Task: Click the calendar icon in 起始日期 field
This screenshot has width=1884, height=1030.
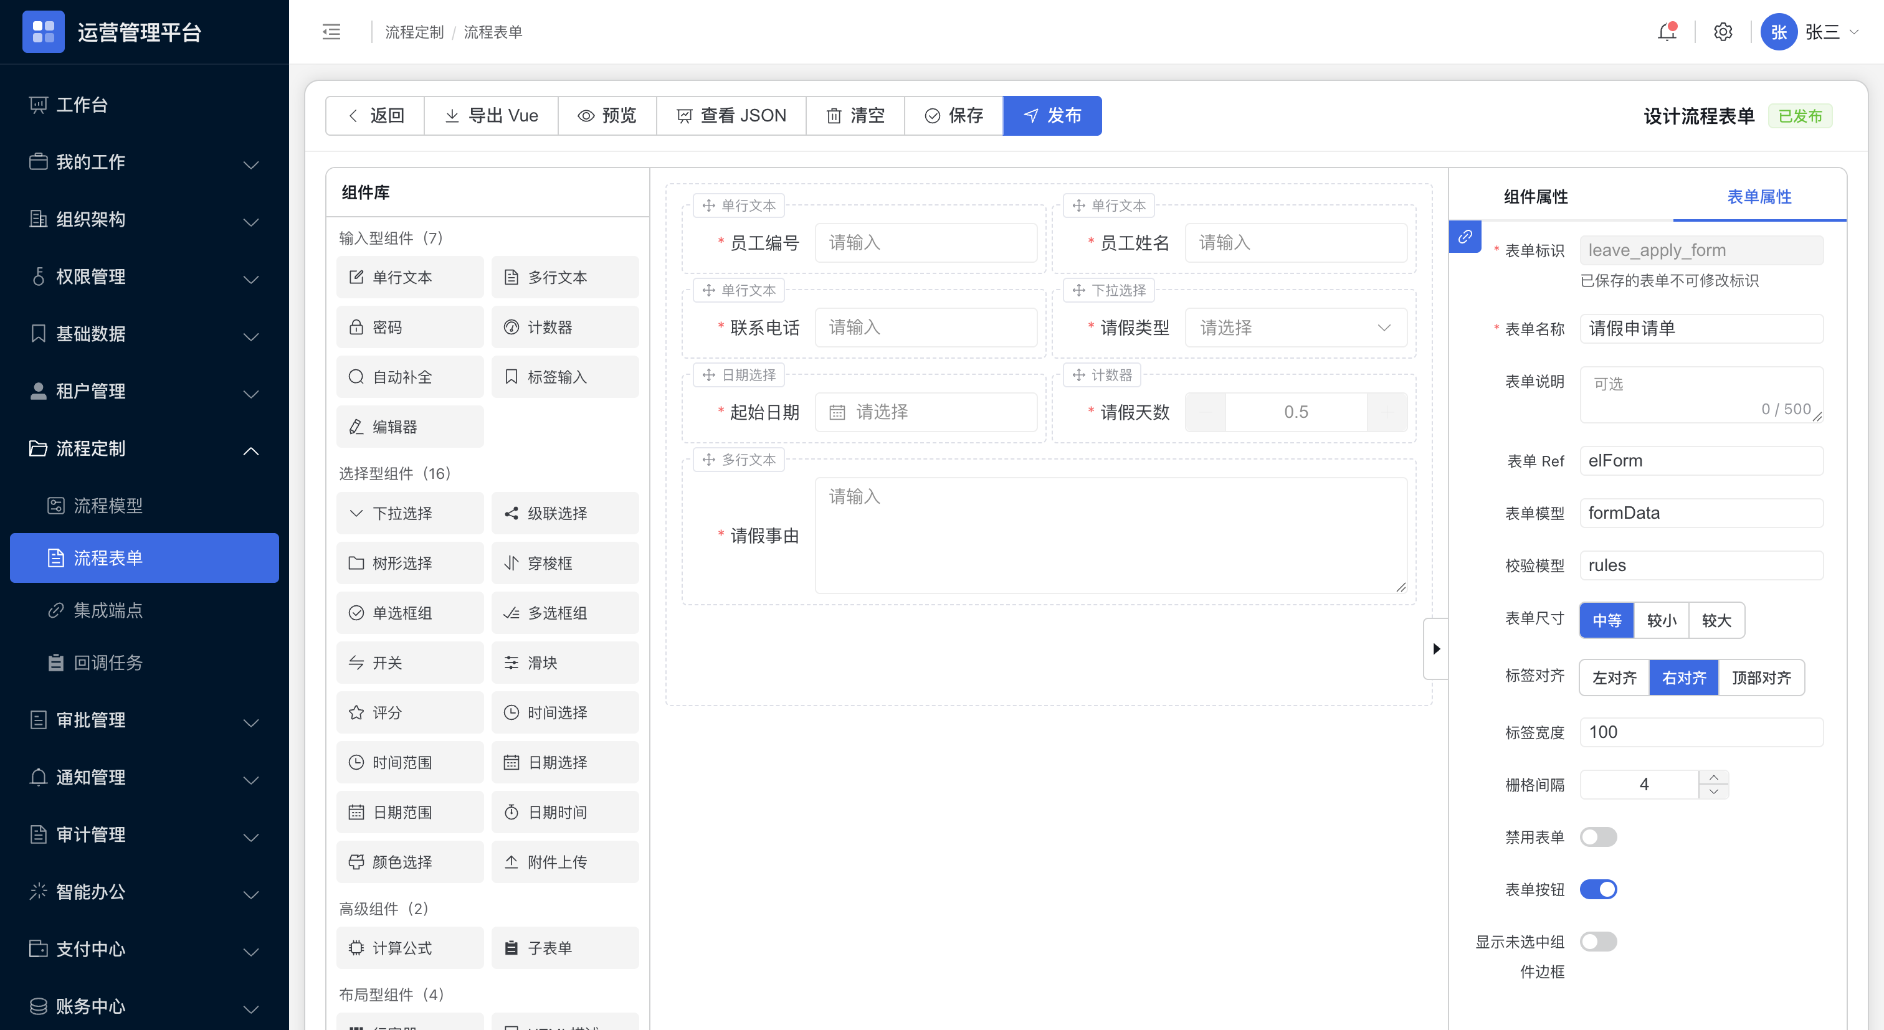Action: point(837,412)
